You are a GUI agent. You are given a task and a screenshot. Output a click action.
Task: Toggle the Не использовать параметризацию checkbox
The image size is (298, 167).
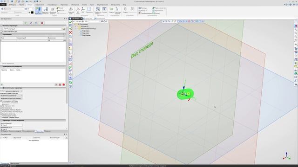[x=1, y=112]
